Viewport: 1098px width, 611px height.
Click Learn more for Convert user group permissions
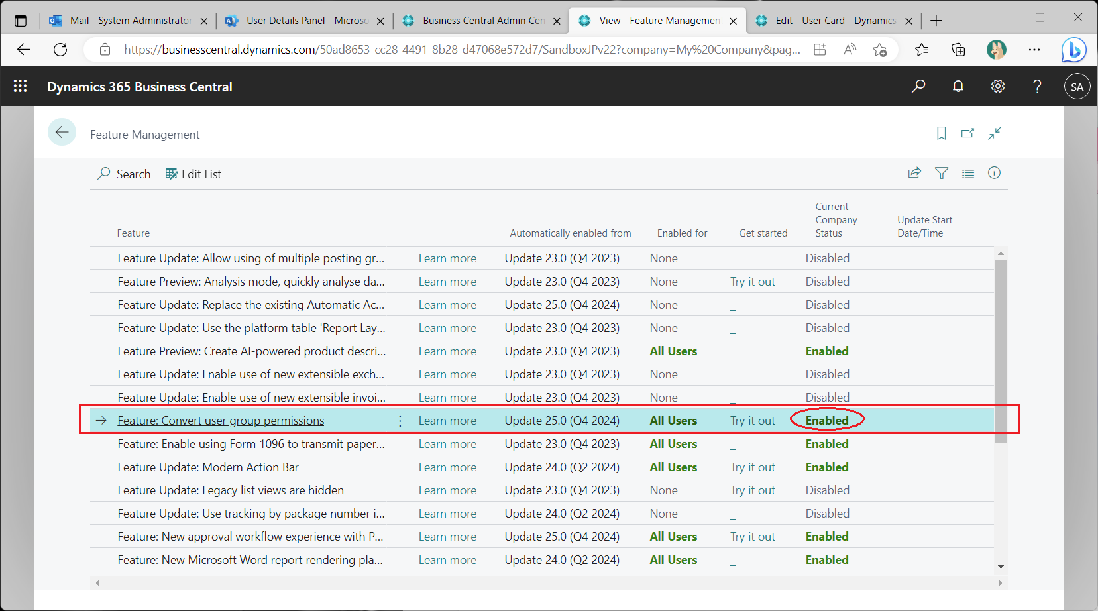(x=447, y=420)
